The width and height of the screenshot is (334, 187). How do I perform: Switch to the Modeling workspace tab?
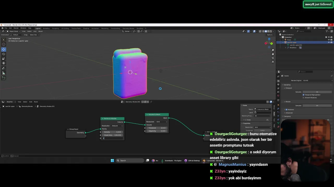pyautogui.click(x=46, y=28)
